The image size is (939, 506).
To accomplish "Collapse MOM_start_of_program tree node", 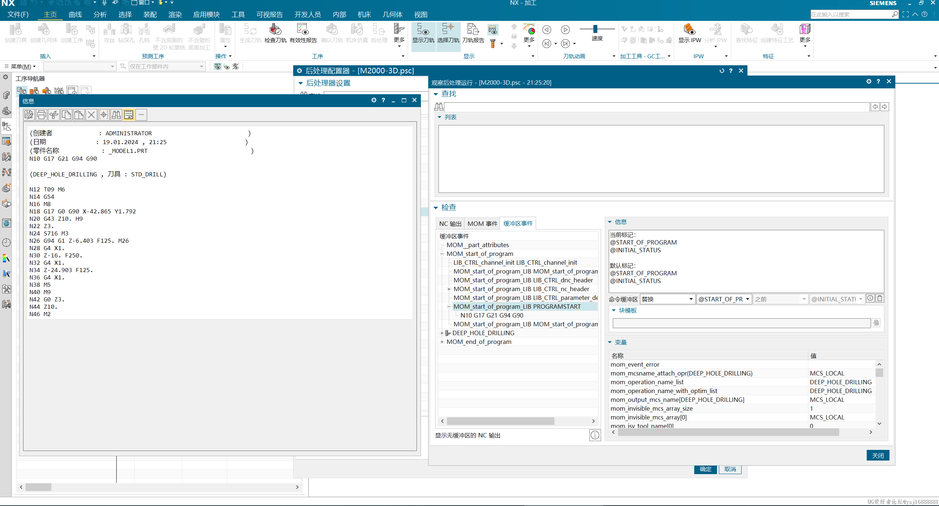I will pyautogui.click(x=442, y=254).
